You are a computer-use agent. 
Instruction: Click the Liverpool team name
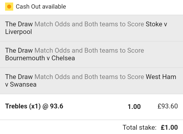pyautogui.click(x=19, y=32)
